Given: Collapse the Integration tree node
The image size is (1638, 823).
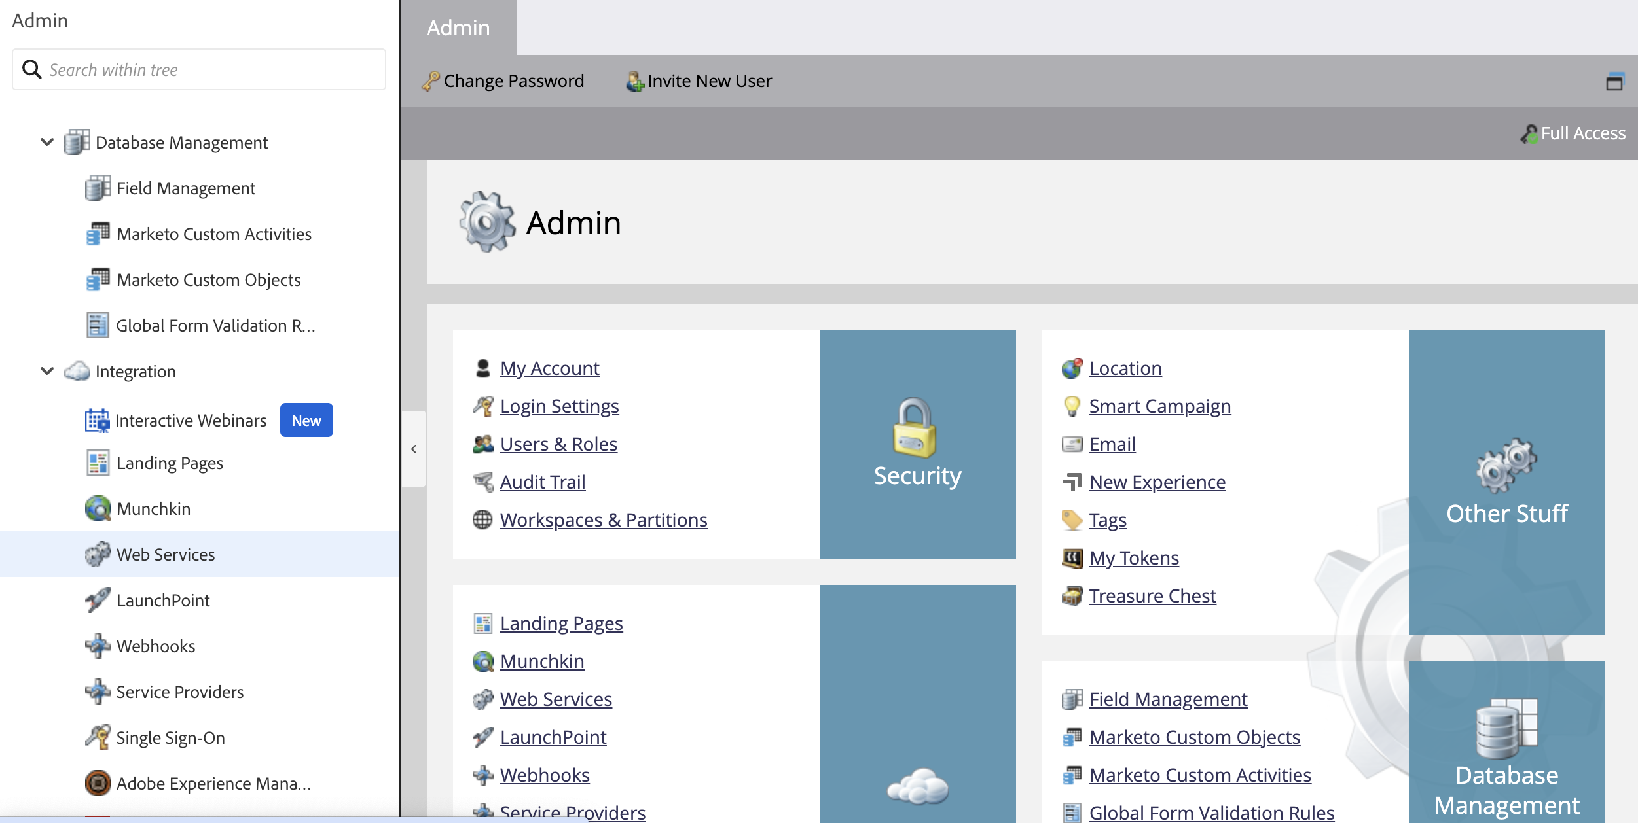Looking at the screenshot, I should pos(47,371).
